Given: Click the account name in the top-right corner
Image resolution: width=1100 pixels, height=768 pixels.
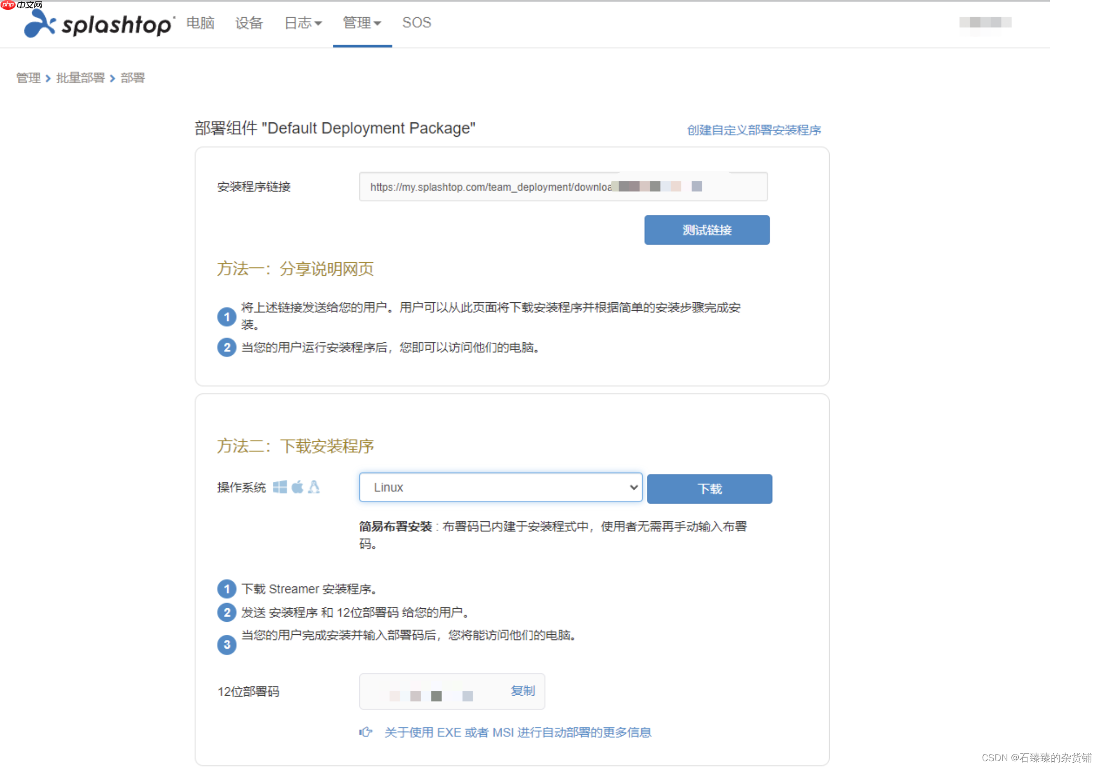Looking at the screenshot, I should tap(984, 23).
